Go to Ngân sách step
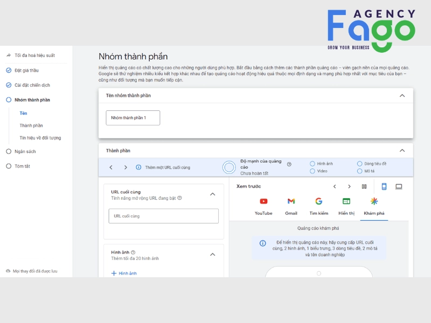 point(25,152)
